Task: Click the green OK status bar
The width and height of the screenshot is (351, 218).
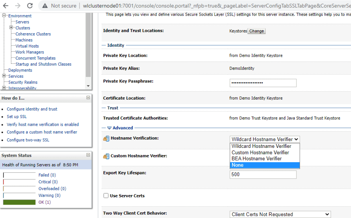Action: coord(19,202)
